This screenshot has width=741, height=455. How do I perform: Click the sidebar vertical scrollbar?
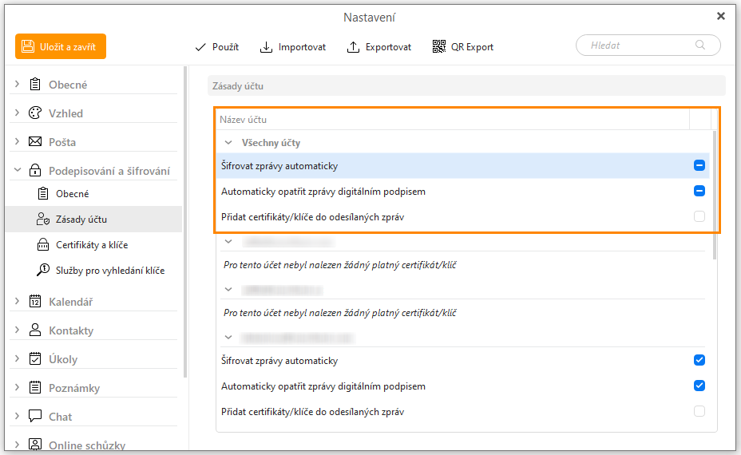(x=185, y=224)
